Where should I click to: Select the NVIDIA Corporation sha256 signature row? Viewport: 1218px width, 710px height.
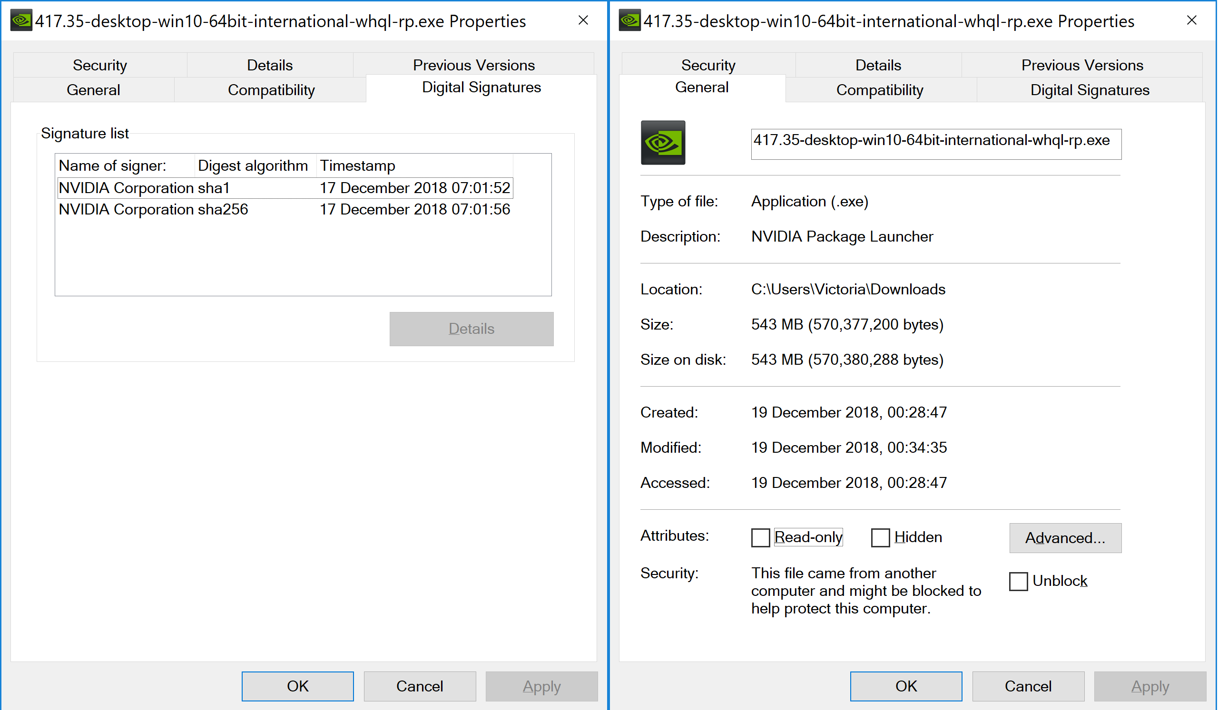click(x=285, y=210)
